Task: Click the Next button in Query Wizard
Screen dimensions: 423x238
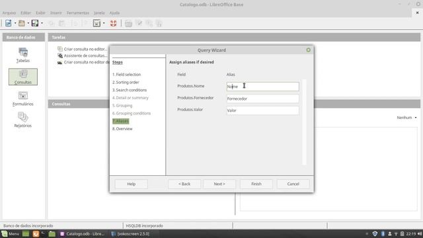Action: pyautogui.click(x=219, y=184)
